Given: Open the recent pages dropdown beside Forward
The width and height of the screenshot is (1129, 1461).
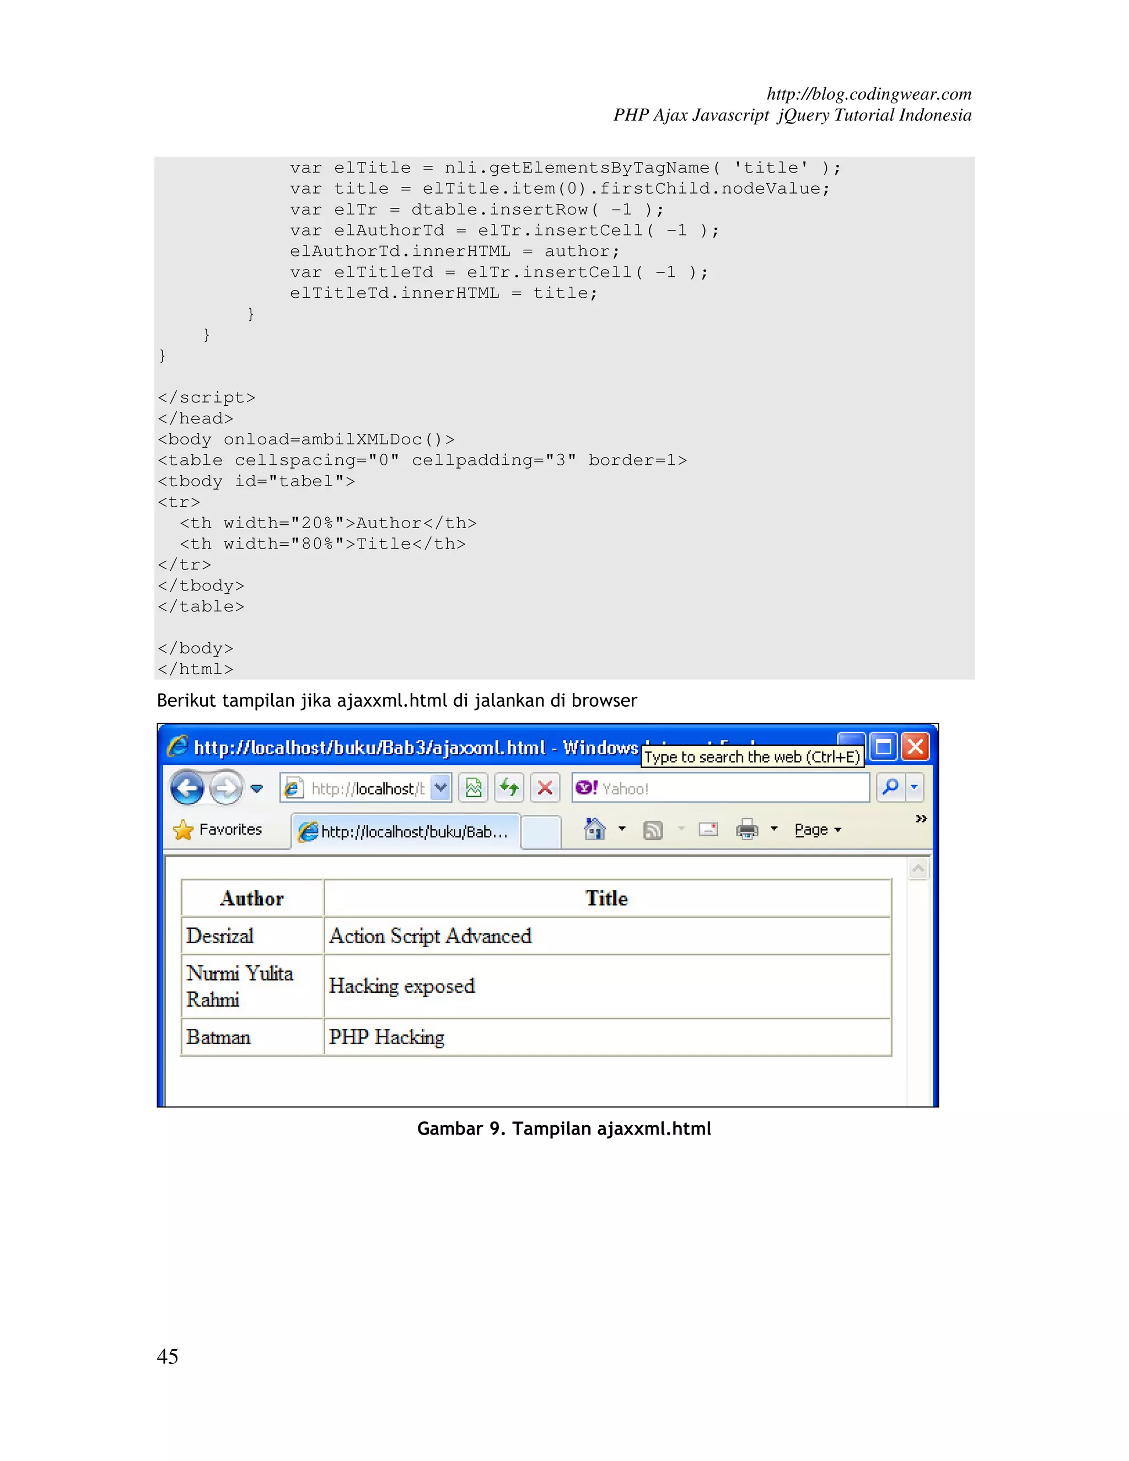Looking at the screenshot, I should [256, 789].
